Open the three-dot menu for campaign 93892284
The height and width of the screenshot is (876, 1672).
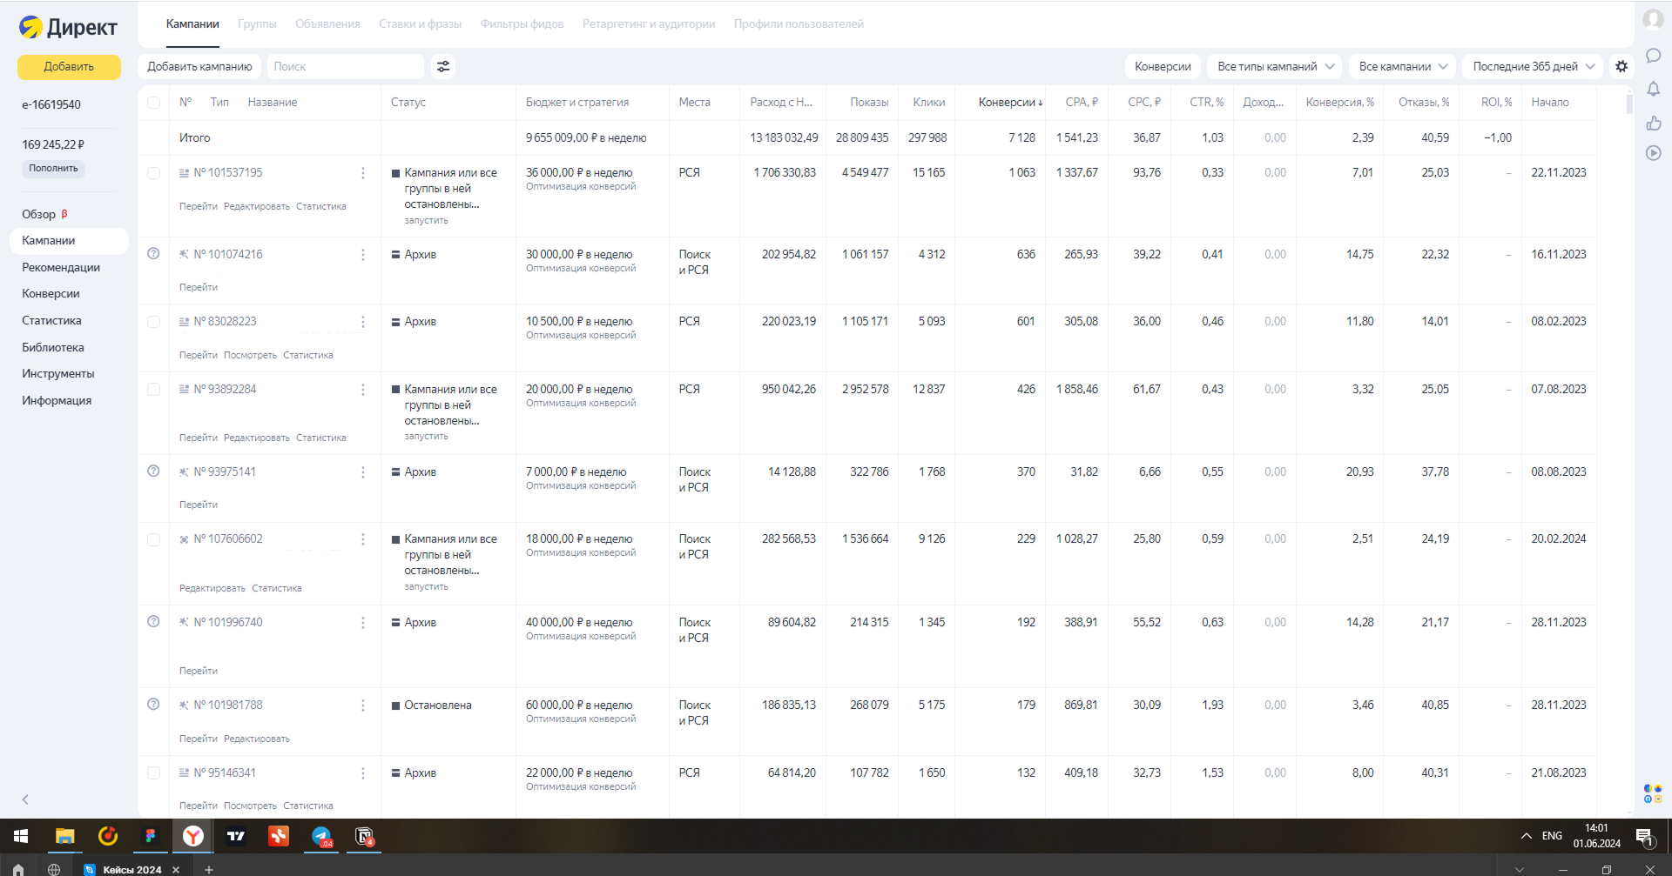click(363, 390)
